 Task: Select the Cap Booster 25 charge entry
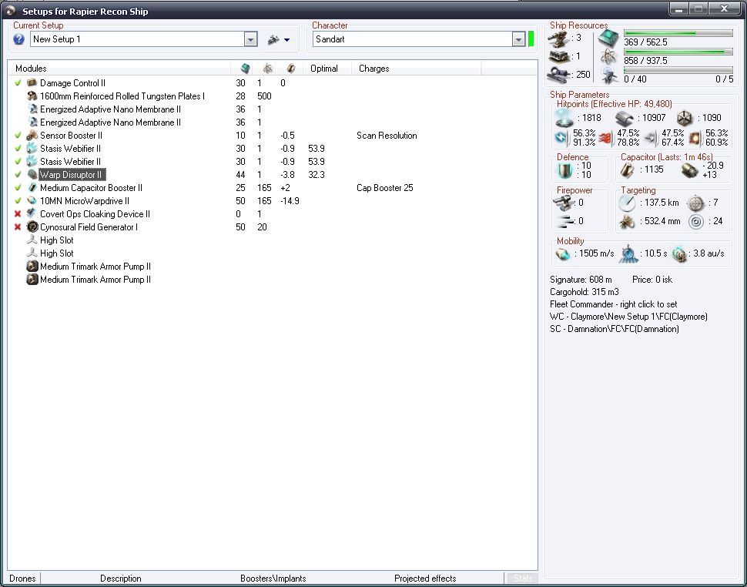384,188
